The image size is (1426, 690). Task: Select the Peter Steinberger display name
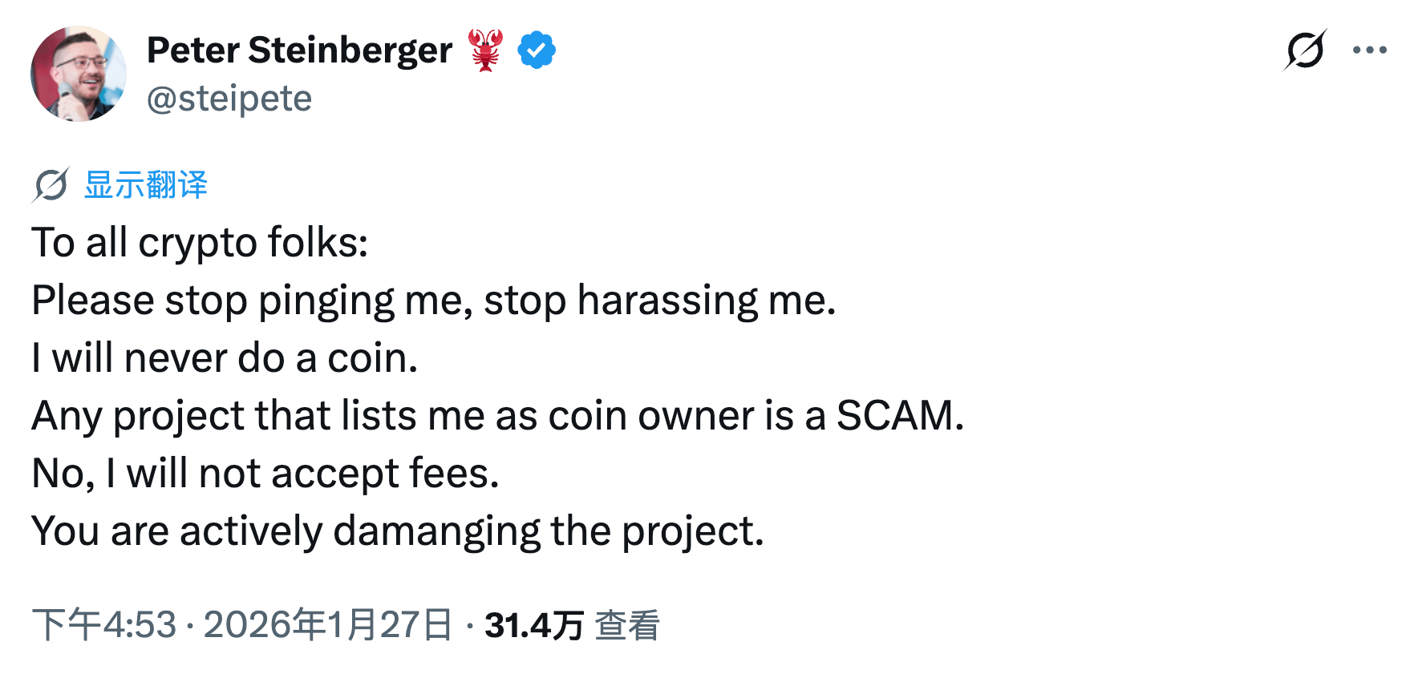[299, 49]
